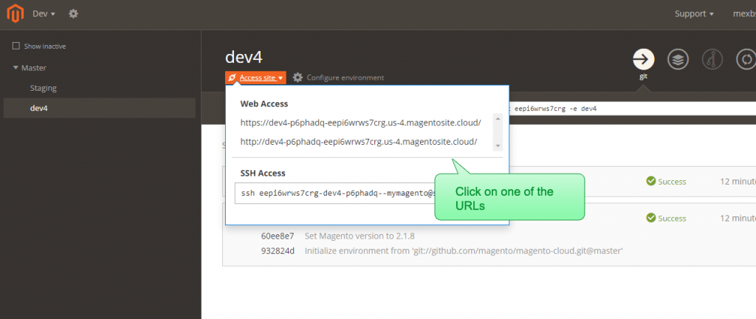Click the git command input field
The height and width of the screenshot is (319, 756).
[633, 109]
